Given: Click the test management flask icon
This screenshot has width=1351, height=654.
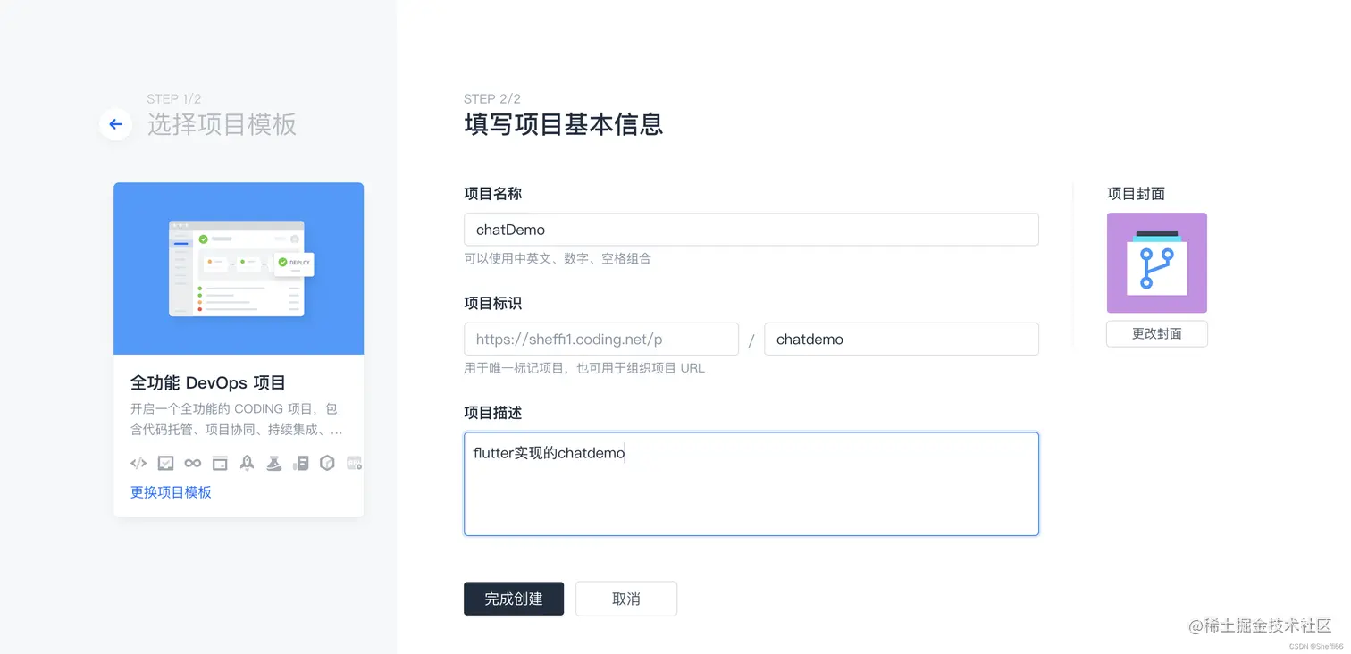Looking at the screenshot, I should [273, 463].
